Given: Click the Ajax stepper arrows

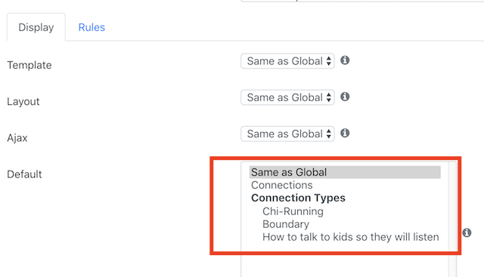Looking at the screenshot, I should [x=329, y=134].
